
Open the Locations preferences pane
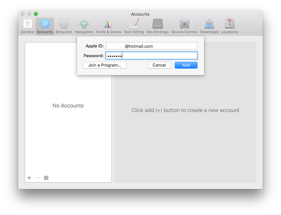point(229,26)
